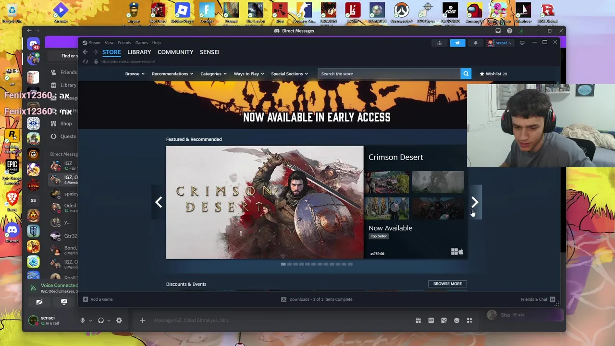615x346 pixels.
Task: Open Discord home direct messages icon
Action: click(x=33, y=44)
